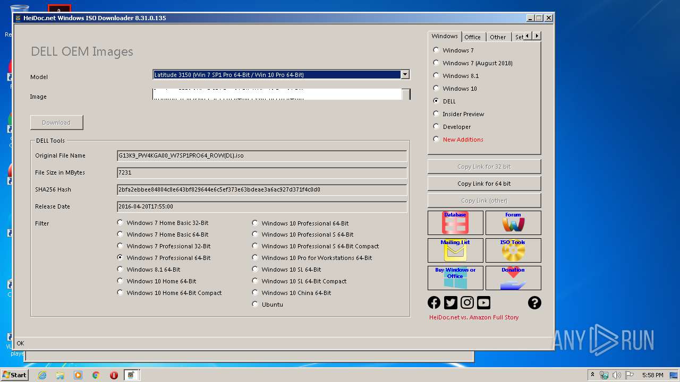
Task: Switch to the Windows tab
Action: pyautogui.click(x=445, y=36)
